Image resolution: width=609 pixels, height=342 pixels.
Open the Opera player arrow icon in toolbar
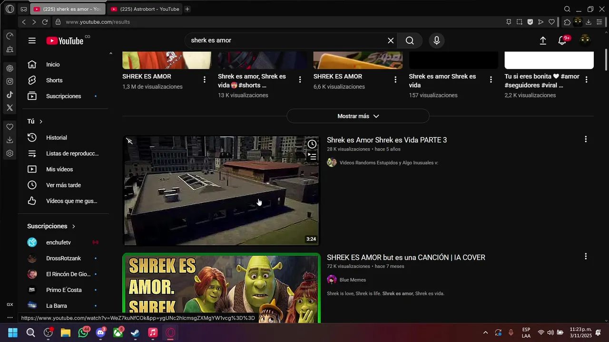(x=541, y=22)
